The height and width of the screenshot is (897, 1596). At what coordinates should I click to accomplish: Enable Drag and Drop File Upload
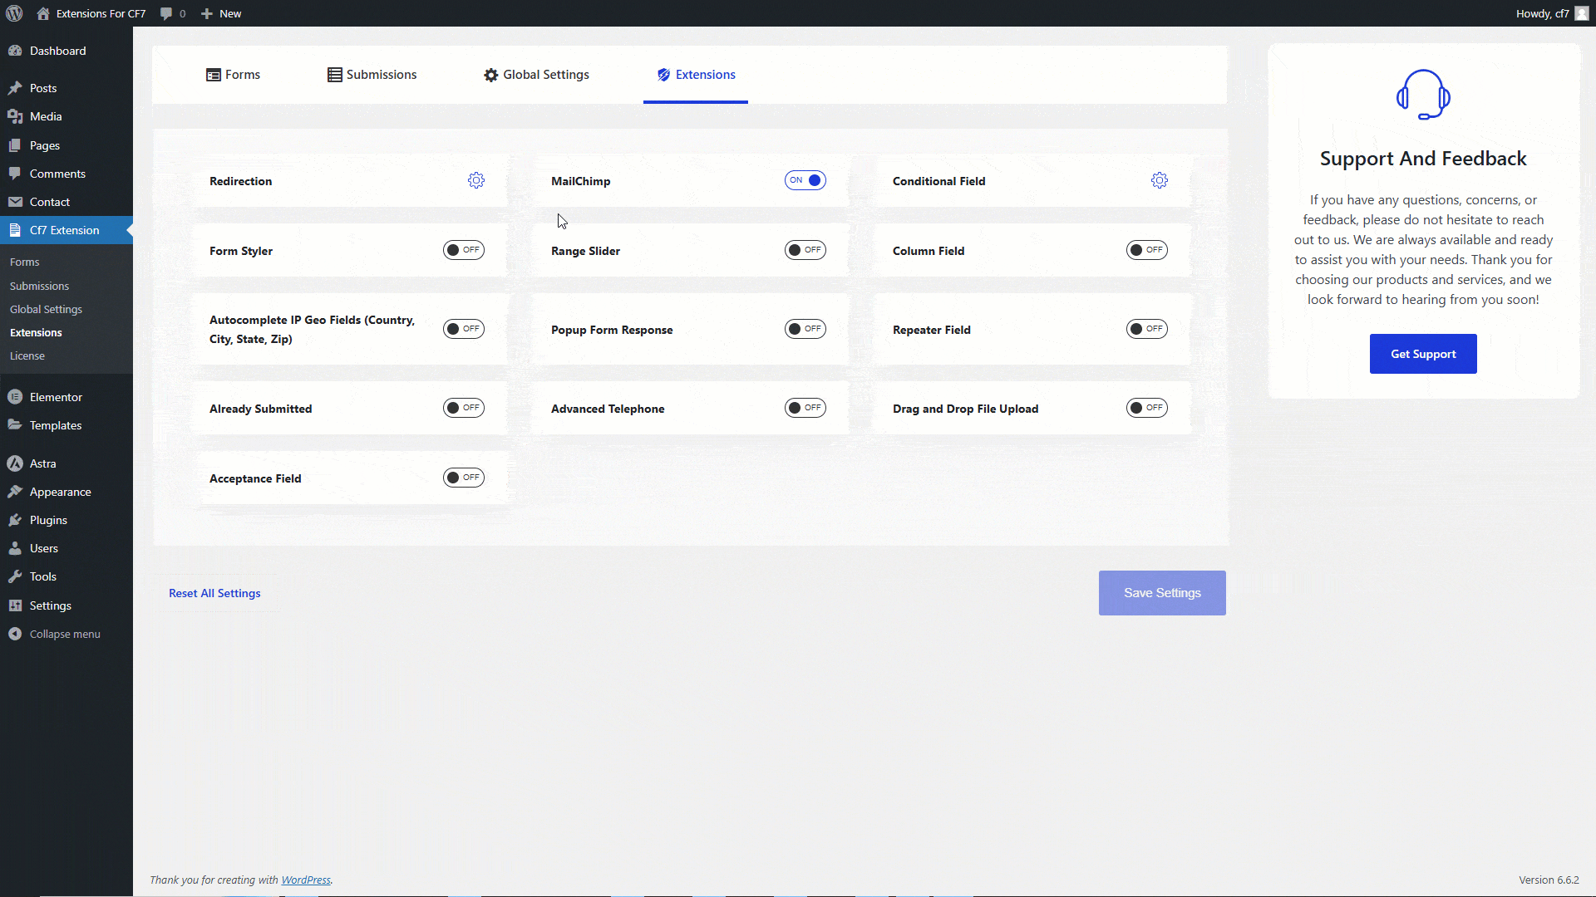1146,408
